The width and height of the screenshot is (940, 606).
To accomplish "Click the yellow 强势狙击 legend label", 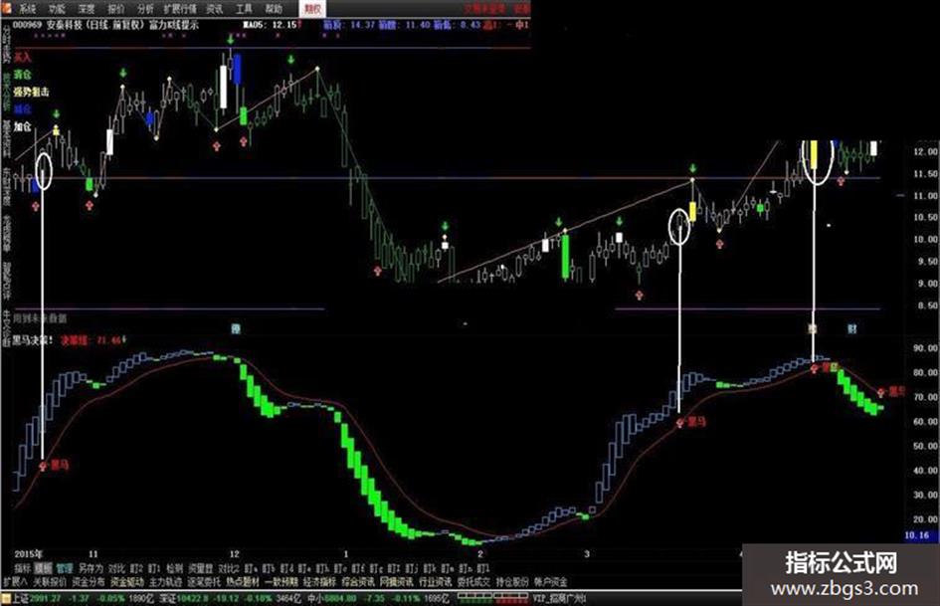I will (32, 92).
